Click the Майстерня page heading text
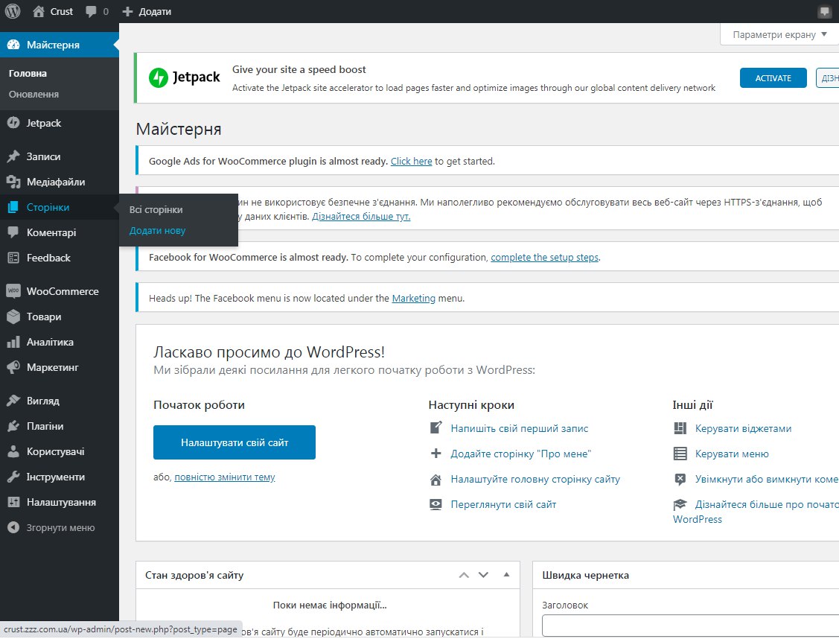The image size is (839, 639). tap(178, 129)
